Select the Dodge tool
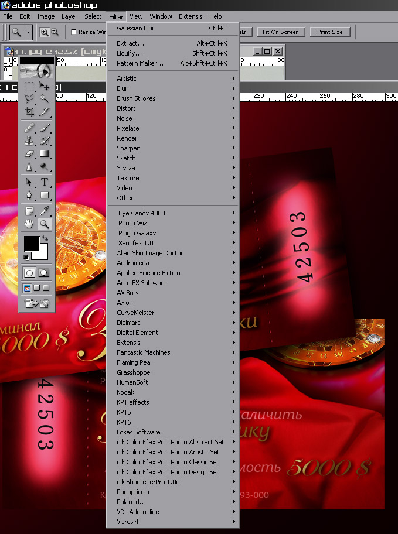This screenshot has width=398, height=534. click(x=45, y=166)
